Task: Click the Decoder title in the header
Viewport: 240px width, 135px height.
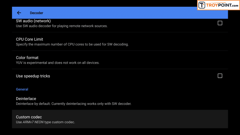Action: tap(36, 13)
